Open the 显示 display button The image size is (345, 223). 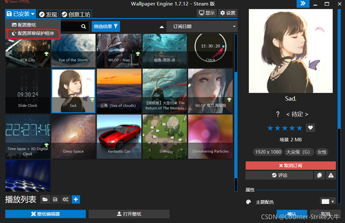206,13
